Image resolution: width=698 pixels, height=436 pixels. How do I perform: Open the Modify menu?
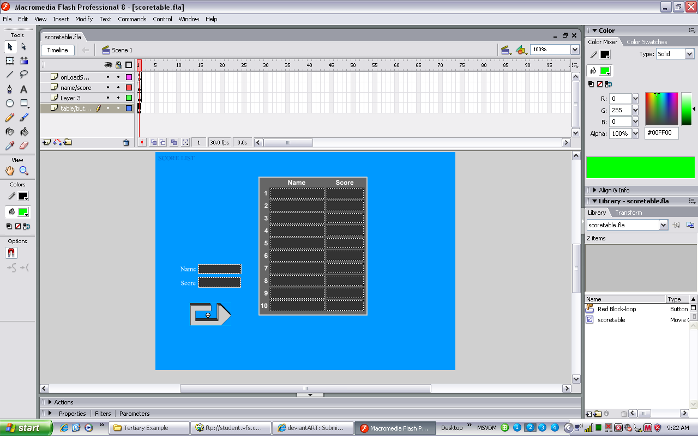[x=84, y=19]
